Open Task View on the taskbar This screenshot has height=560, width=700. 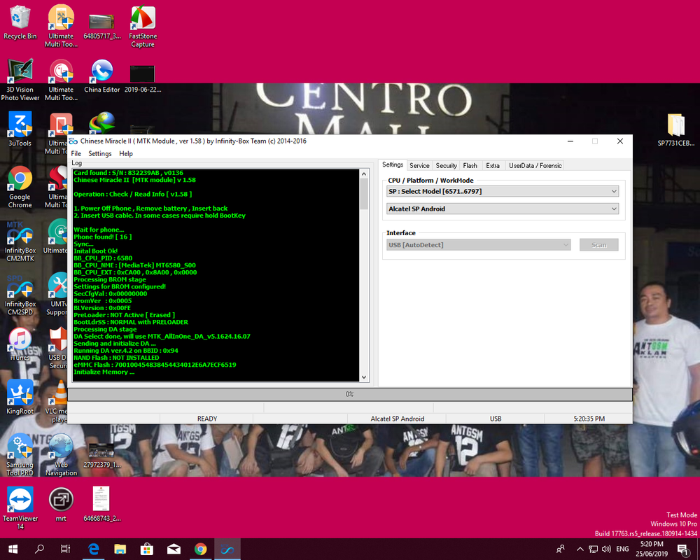pyautogui.click(x=66, y=549)
